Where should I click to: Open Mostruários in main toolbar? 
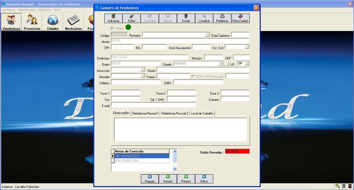tap(73, 22)
